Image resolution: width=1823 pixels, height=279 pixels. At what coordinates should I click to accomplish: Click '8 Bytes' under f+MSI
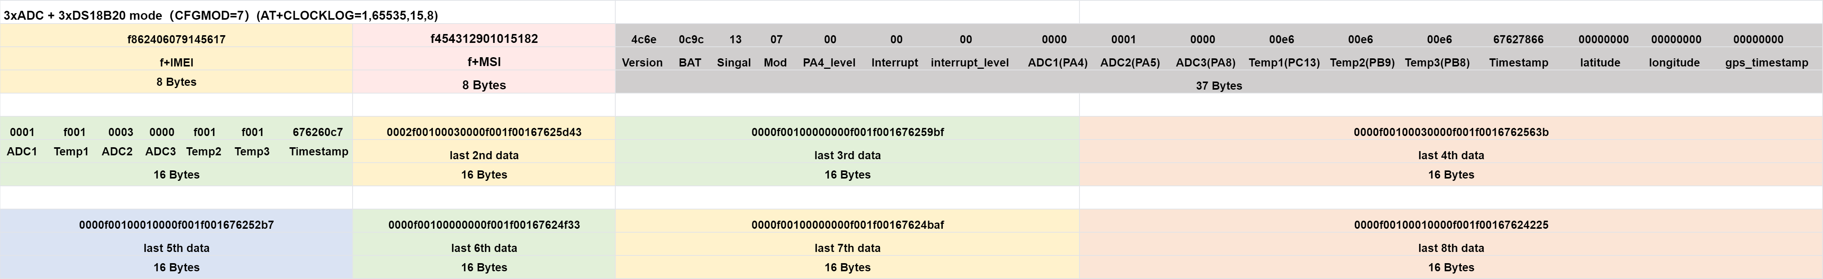click(484, 85)
